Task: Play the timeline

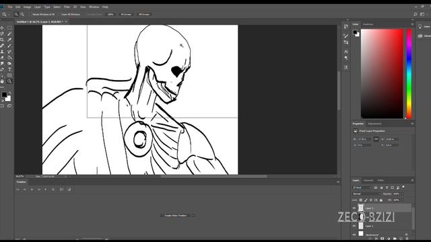Action: click(32, 190)
